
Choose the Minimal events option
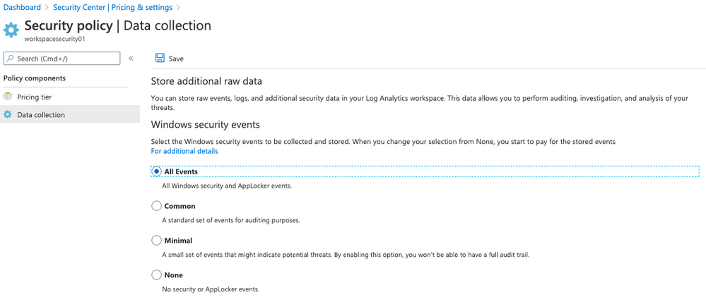(157, 241)
